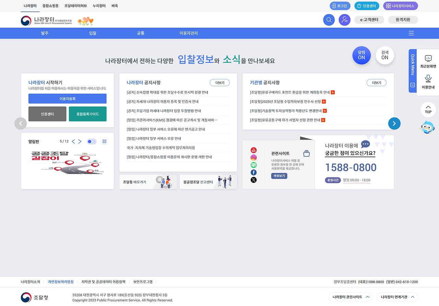Open the 발주 menu
The width and height of the screenshot is (439, 306).
(45, 33)
